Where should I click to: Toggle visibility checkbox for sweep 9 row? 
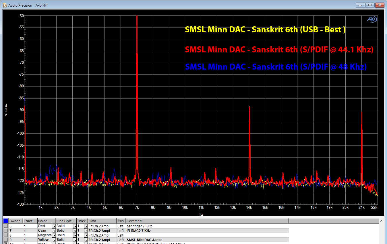click(x=6, y=240)
